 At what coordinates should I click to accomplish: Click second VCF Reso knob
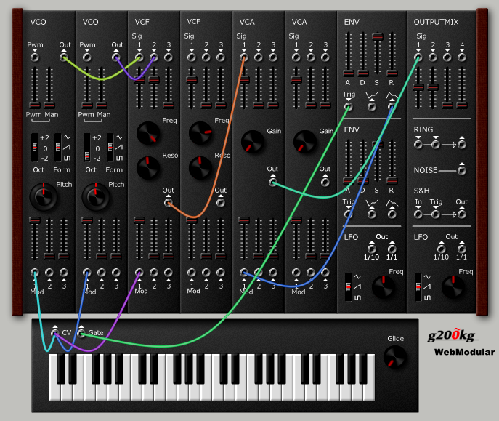point(200,167)
